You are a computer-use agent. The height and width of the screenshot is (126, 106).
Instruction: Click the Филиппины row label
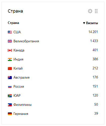pyautogui.click(x=22, y=105)
